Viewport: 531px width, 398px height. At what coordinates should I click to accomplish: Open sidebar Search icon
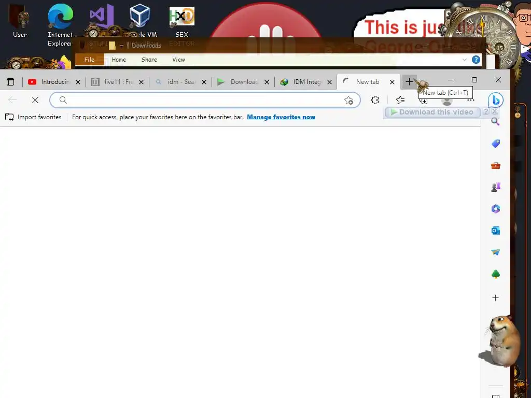[x=495, y=121]
